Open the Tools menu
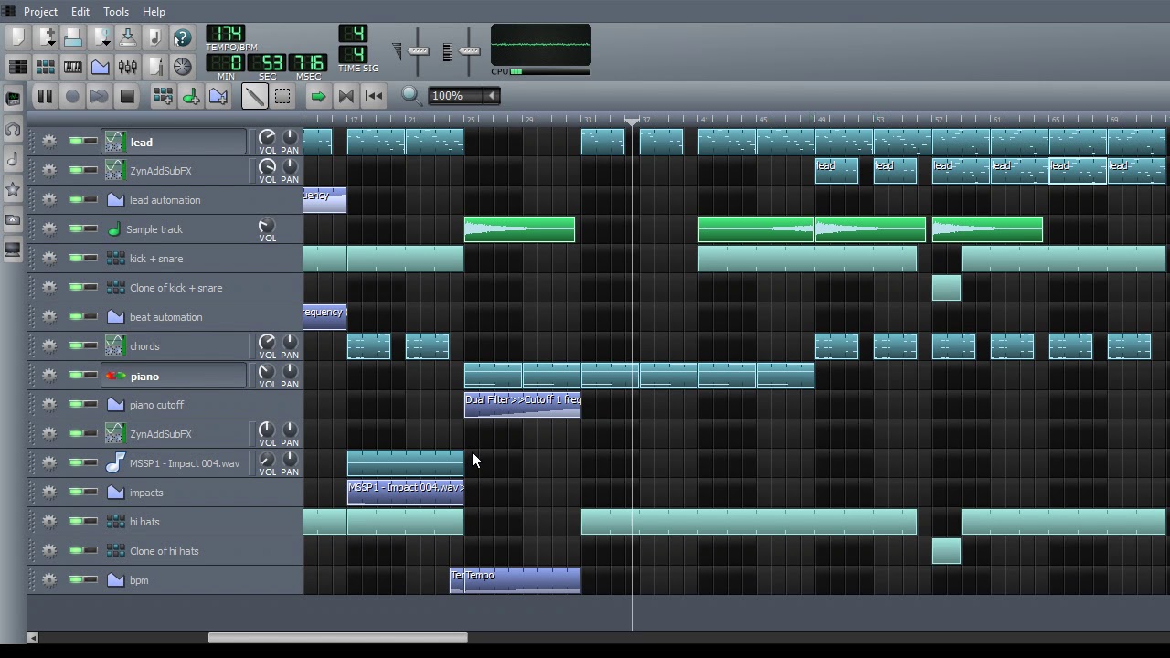The image size is (1170, 658). pos(116,12)
